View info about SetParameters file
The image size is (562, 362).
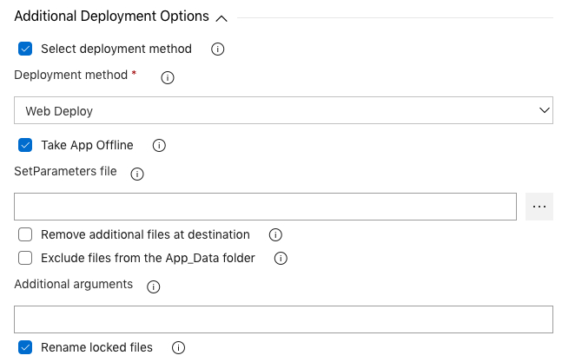137,174
